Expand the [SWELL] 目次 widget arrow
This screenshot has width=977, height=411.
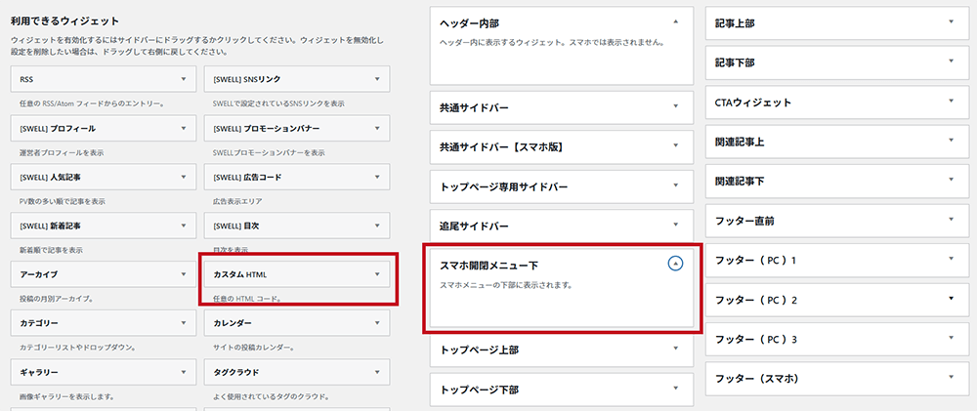point(377,226)
